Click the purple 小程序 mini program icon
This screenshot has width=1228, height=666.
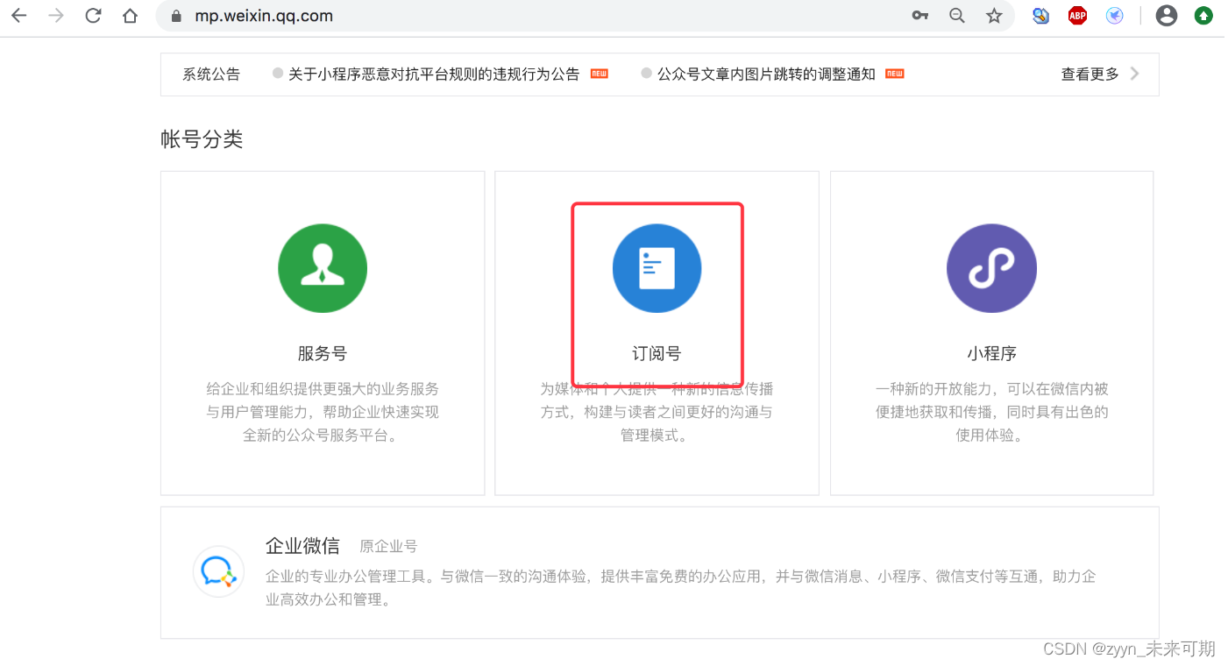point(991,268)
